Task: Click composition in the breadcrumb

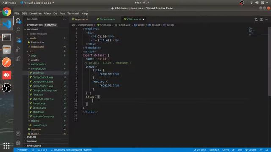Action: click(x=86, y=25)
